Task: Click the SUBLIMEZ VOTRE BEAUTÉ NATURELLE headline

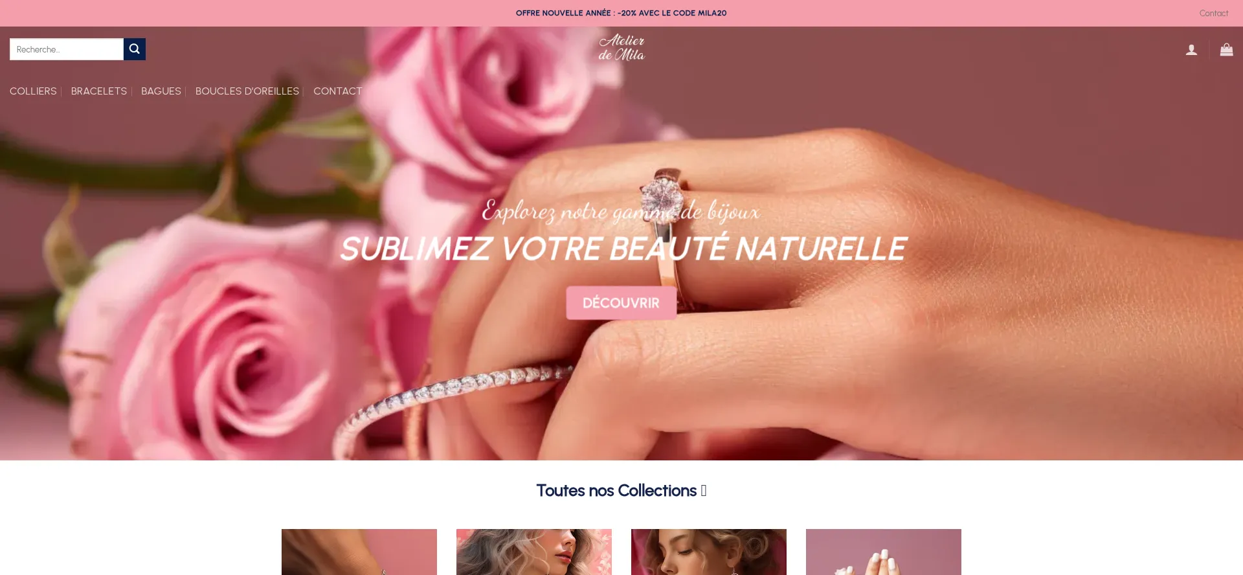Action: coord(623,249)
